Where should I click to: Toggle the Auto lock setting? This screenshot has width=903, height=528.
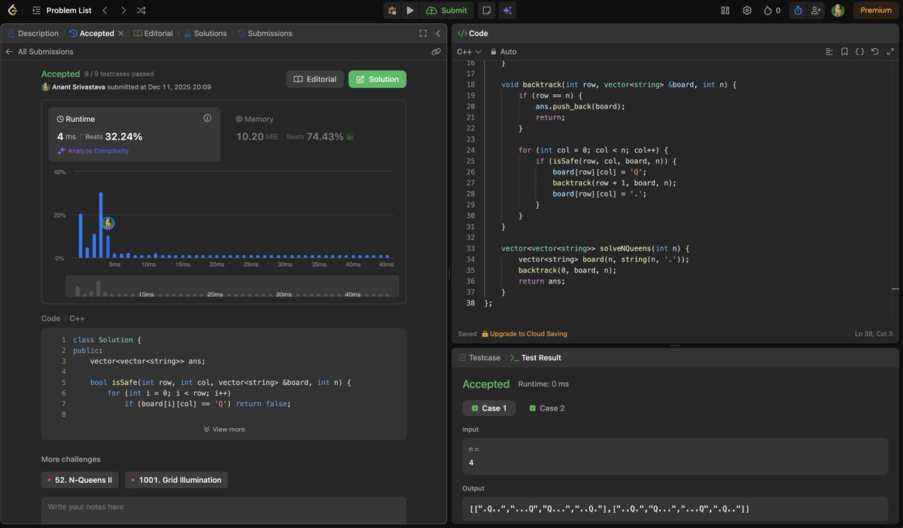[503, 52]
